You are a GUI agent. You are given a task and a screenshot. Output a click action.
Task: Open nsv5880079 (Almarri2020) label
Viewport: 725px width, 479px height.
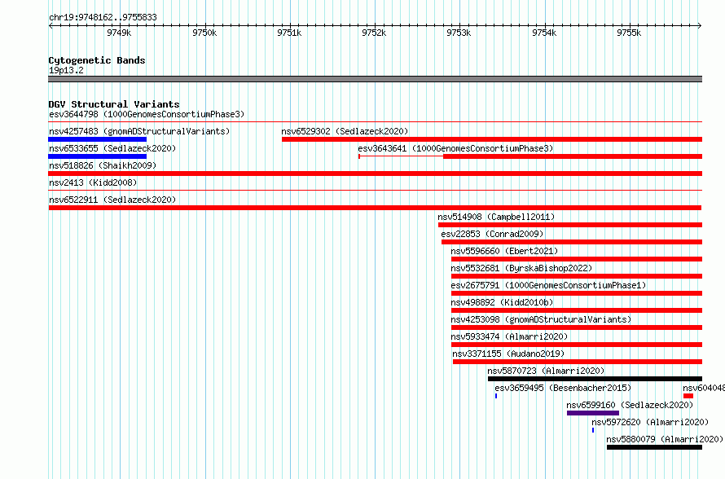(x=665, y=439)
